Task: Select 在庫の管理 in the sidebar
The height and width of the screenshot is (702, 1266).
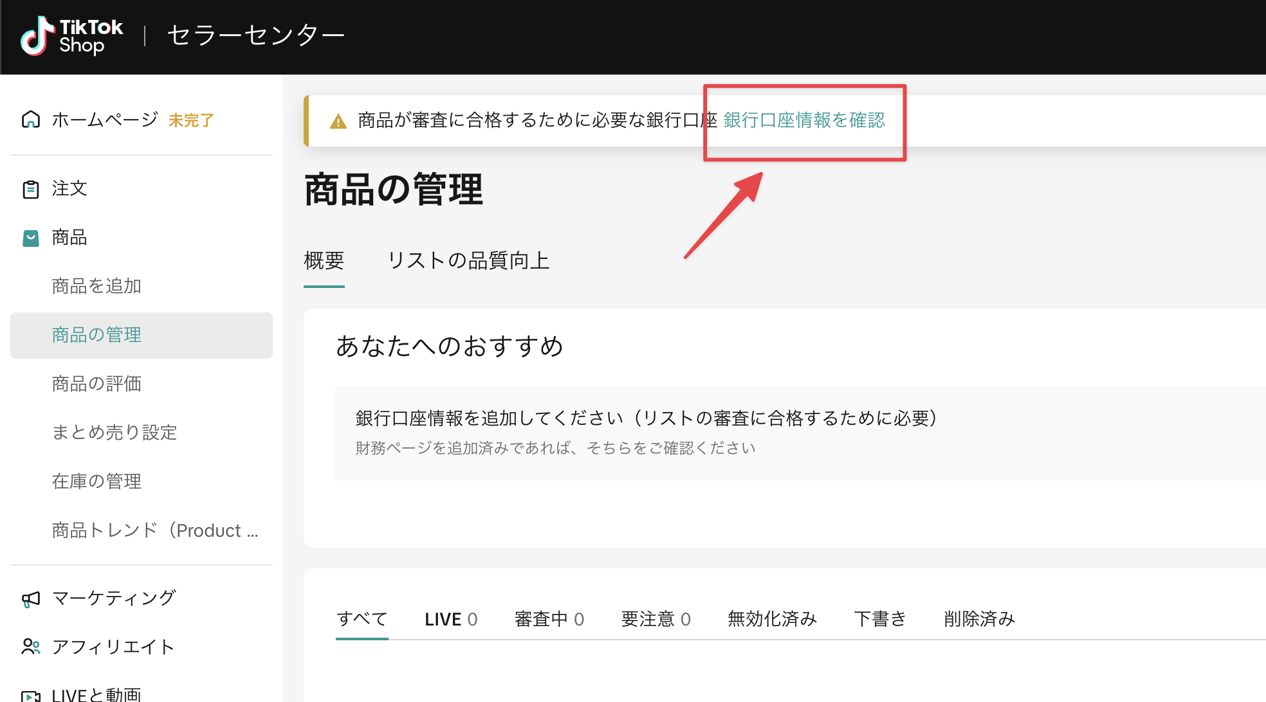Action: point(96,482)
